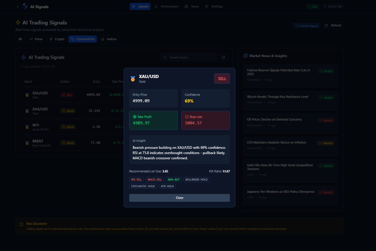Click the ATR: HOLD indicator tag
The image size is (376, 251).
167,186
